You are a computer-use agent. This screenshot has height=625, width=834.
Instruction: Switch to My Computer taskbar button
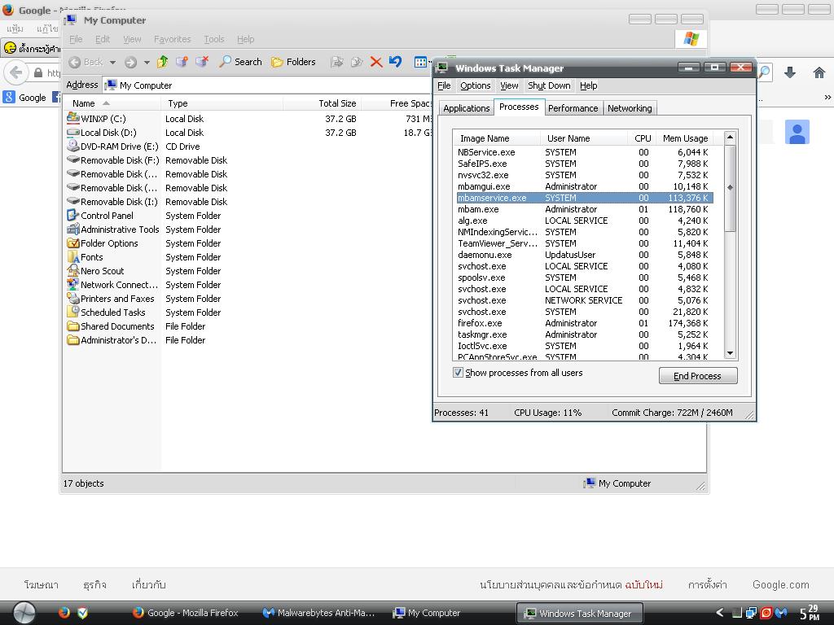(x=427, y=613)
